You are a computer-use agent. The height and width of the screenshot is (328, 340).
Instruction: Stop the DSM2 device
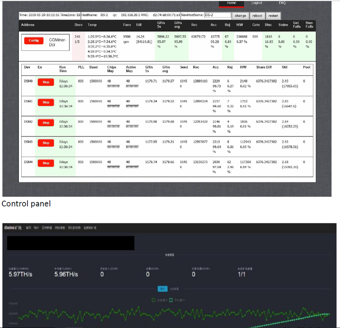(46, 123)
